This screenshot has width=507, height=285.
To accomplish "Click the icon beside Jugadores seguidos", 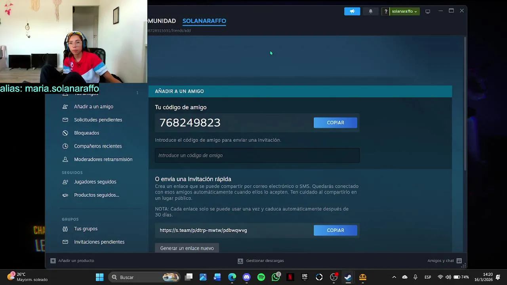I will tap(65, 182).
